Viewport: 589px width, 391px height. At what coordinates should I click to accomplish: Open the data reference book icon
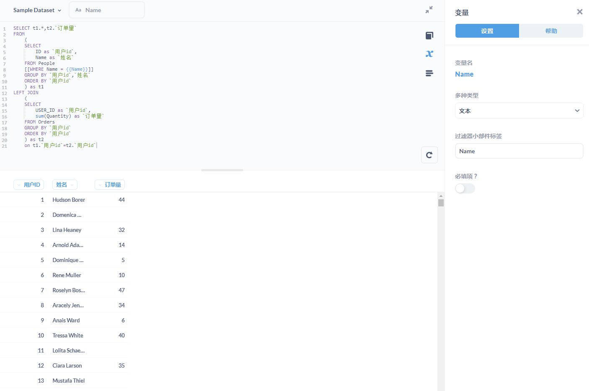click(429, 36)
